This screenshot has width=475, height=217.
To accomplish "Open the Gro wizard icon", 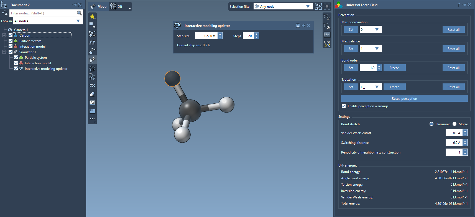I will [x=327, y=44].
